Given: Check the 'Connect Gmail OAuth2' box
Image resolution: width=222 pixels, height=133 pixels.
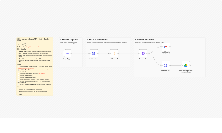Looking at the screenshot, I should pos(19,75).
